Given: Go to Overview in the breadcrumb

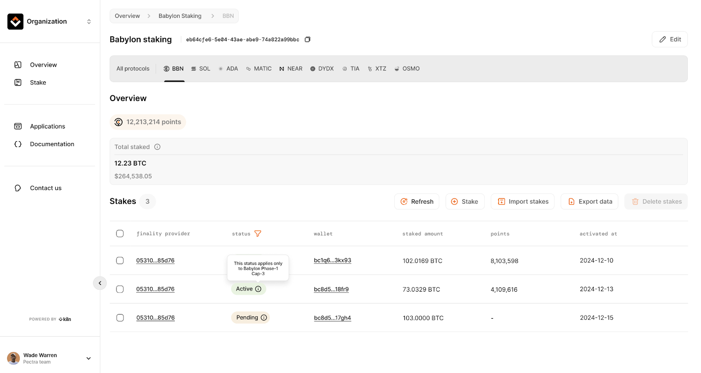Looking at the screenshot, I should (127, 16).
